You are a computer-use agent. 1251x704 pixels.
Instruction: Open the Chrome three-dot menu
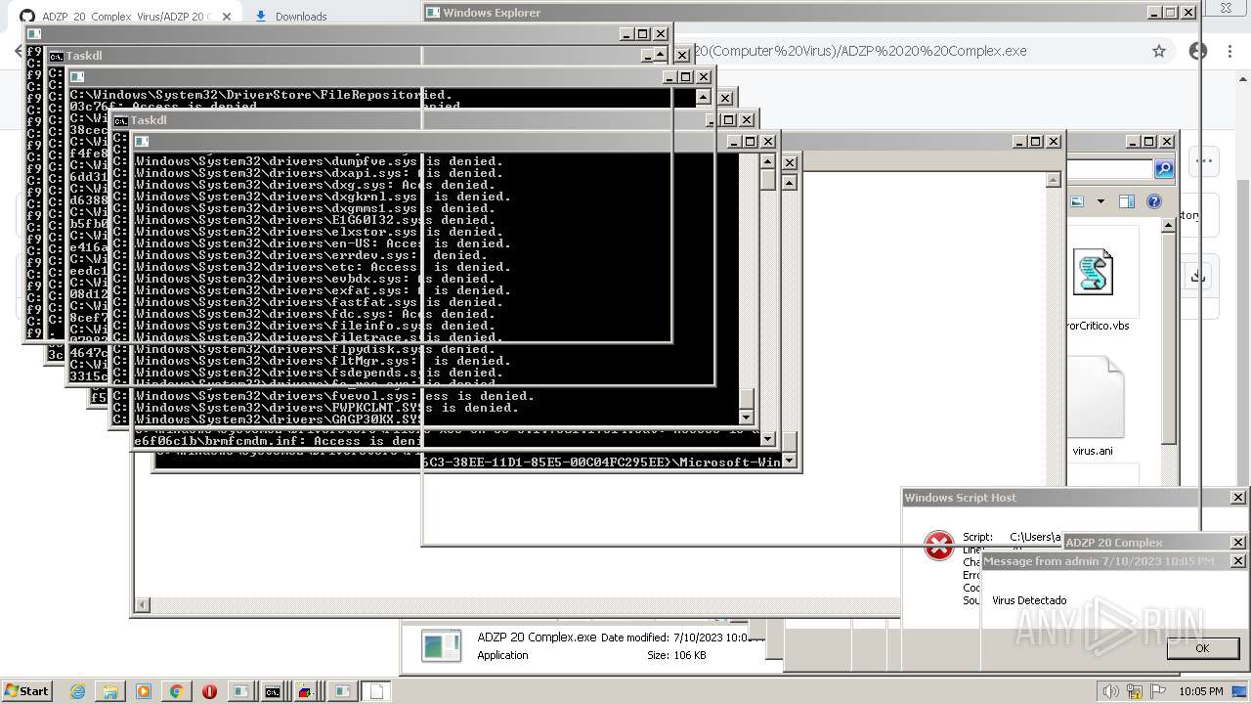pyautogui.click(x=1229, y=51)
